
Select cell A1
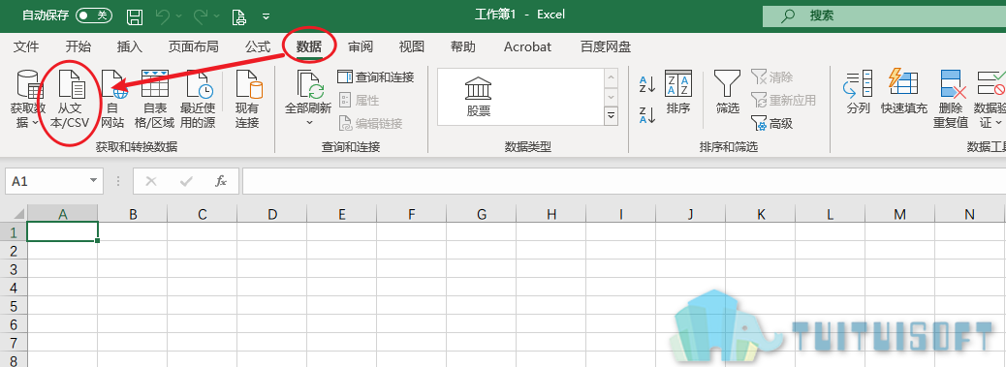click(x=62, y=231)
